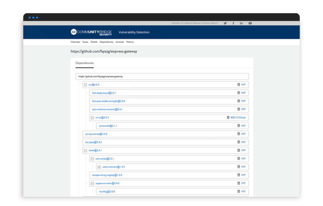Collapse the uri-js@4.2.2 tree node

coord(92,118)
